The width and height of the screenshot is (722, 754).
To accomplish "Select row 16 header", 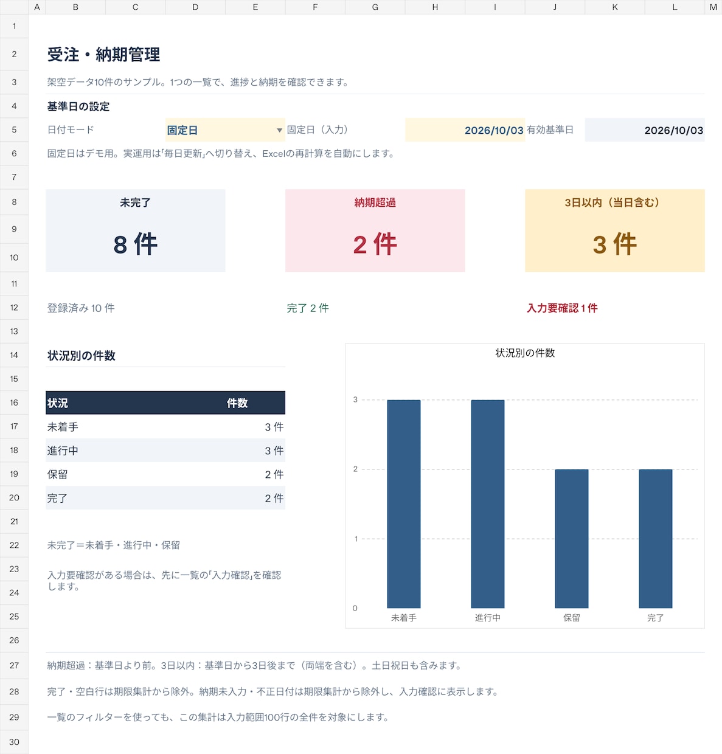I will pos(14,403).
